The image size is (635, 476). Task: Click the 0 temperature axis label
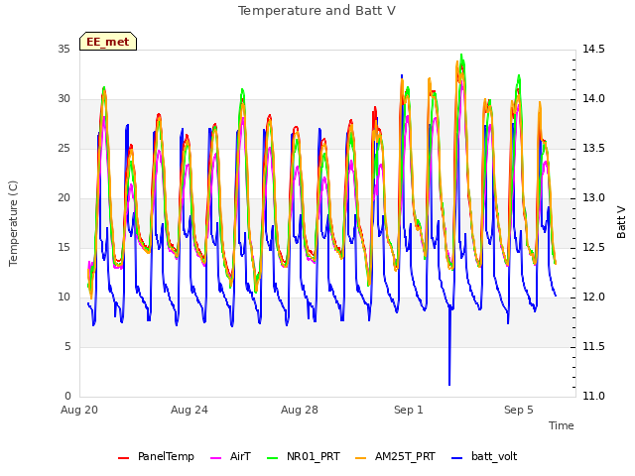click(x=67, y=396)
